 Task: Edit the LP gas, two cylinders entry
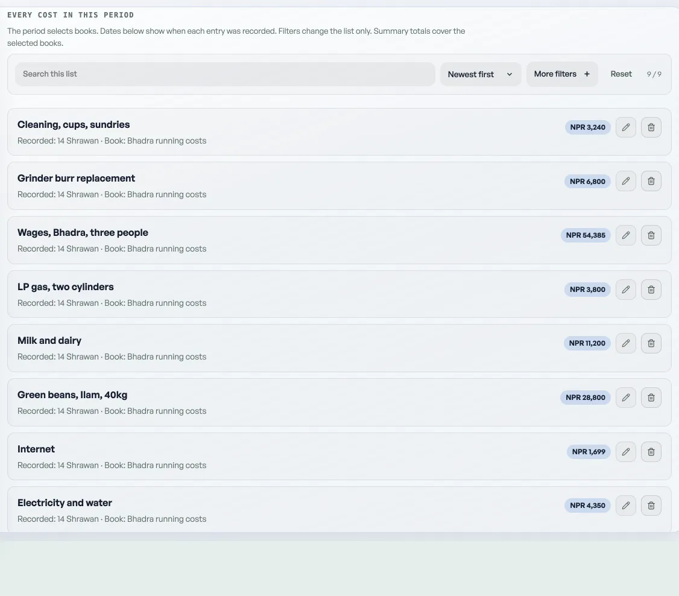(626, 290)
